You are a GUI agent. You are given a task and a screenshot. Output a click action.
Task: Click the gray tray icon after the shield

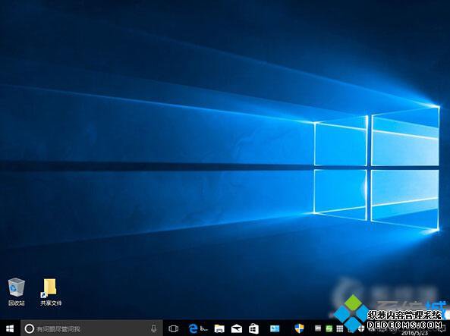(318, 328)
